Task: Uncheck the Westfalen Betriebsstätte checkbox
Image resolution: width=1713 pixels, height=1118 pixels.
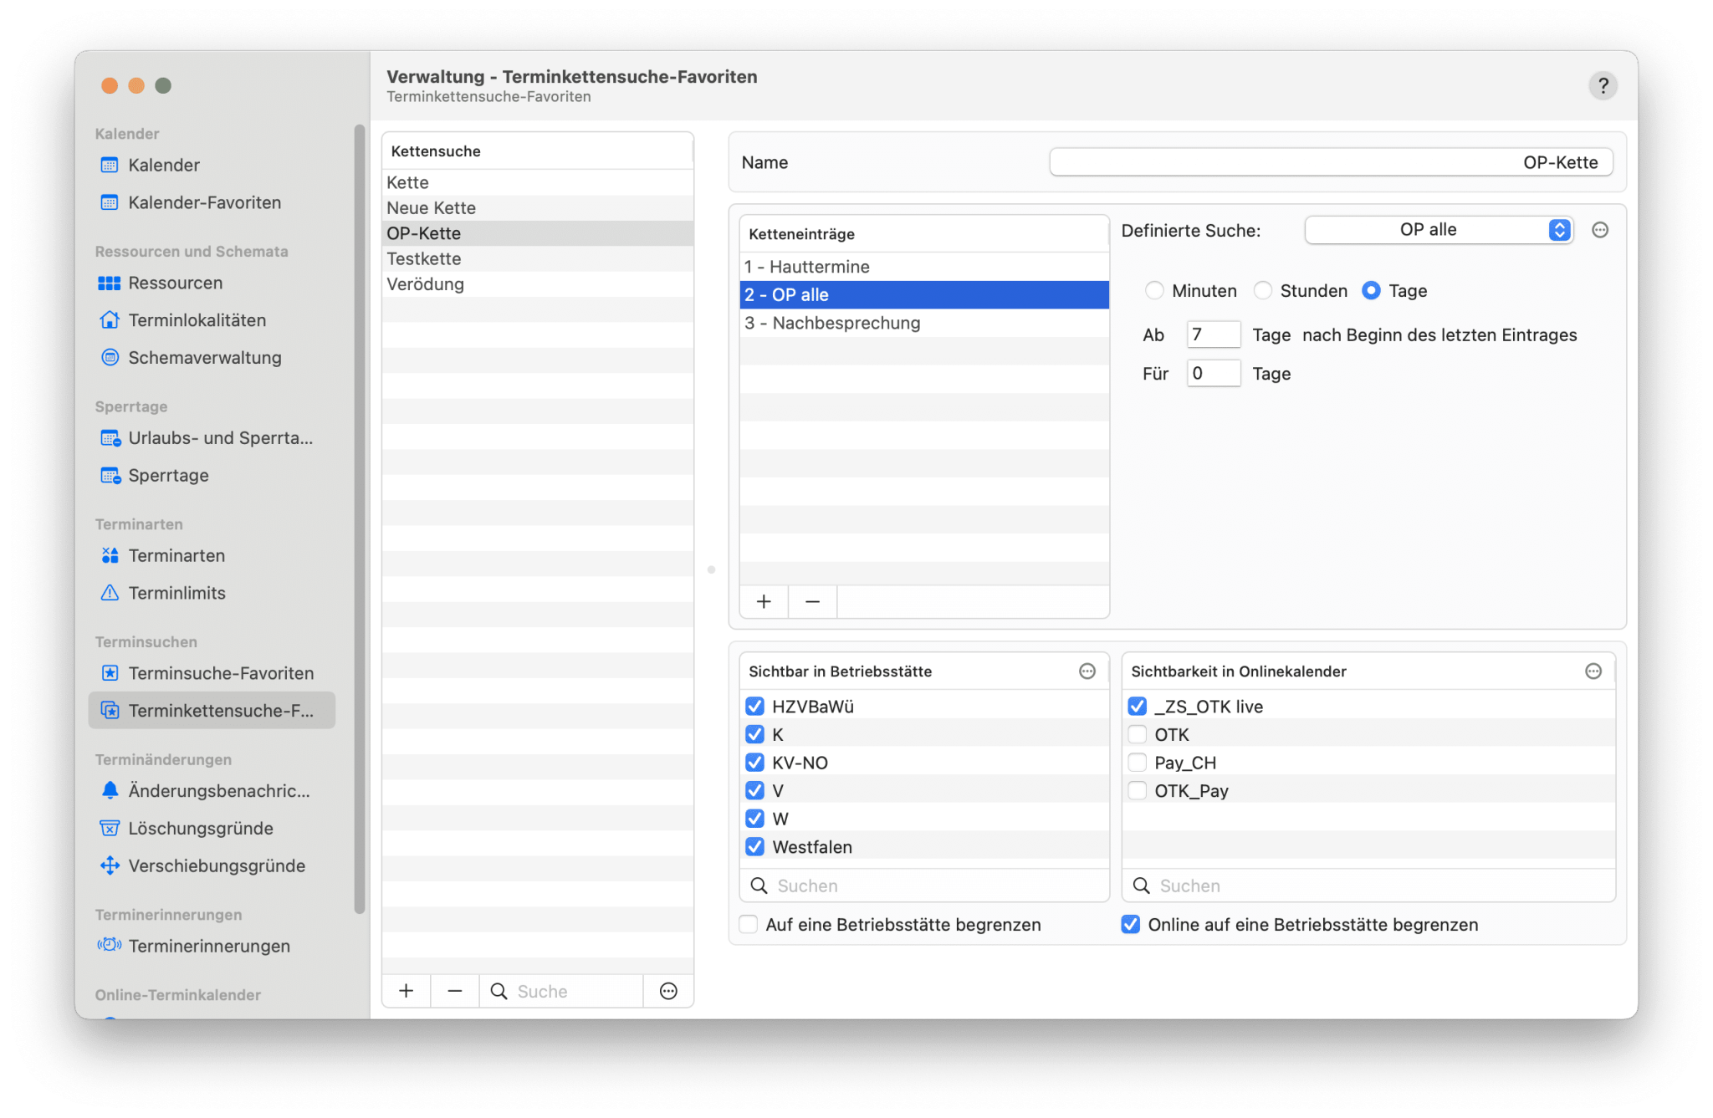Action: (754, 847)
